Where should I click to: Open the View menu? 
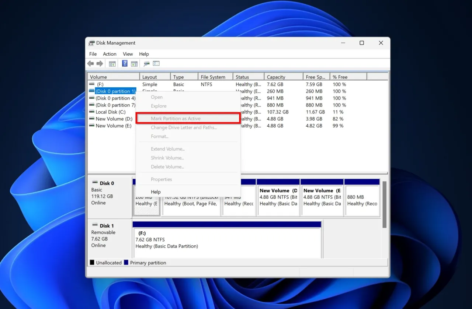pyautogui.click(x=128, y=54)
